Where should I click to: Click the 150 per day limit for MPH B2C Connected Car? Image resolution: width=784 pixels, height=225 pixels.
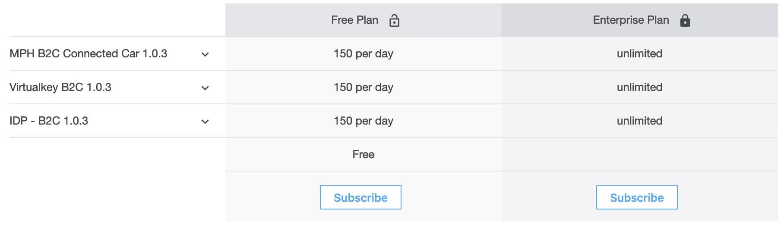(364, 53)
